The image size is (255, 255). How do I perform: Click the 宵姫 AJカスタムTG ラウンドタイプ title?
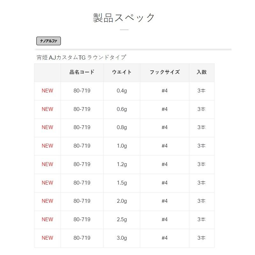[81, 57]
